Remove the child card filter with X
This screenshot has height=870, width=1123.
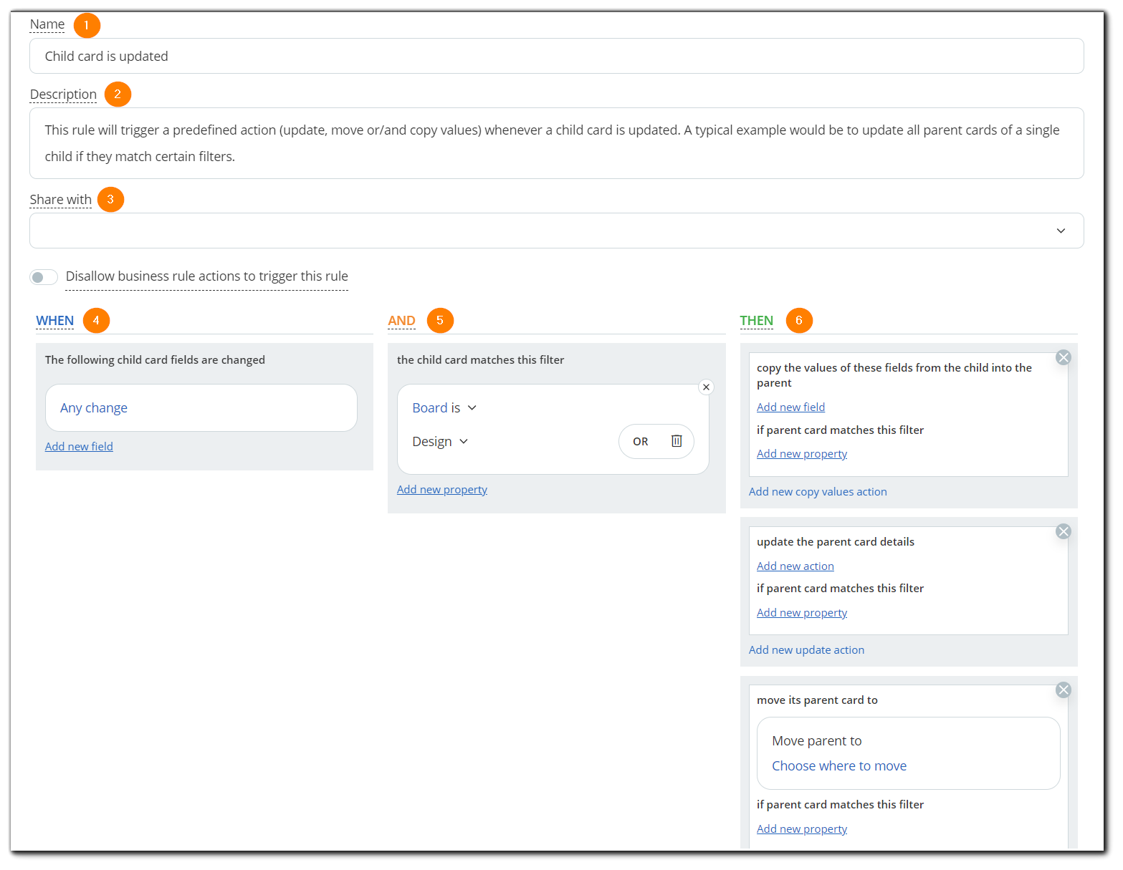point(706,387)
